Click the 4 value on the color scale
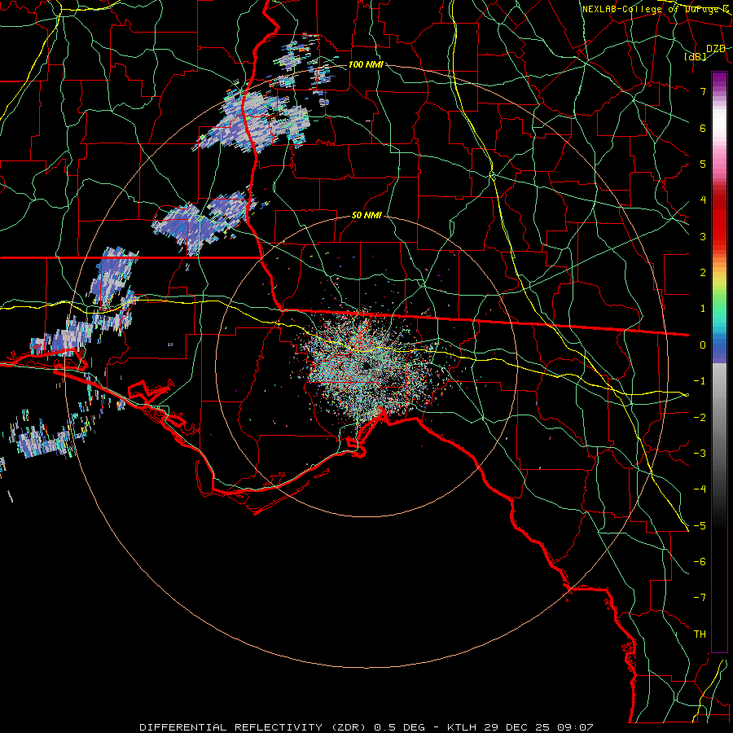The image size is (733, 733). (703, 200)
